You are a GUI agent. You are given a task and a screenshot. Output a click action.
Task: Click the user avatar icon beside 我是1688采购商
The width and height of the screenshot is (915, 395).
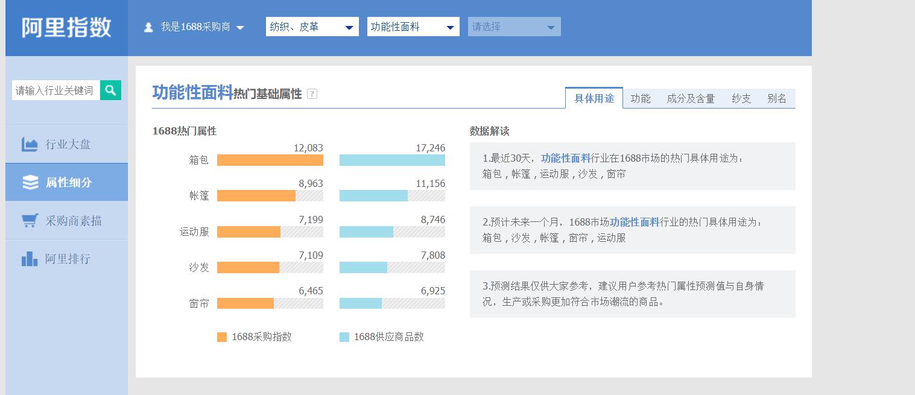pyautogui.click(x=148, y=27)
